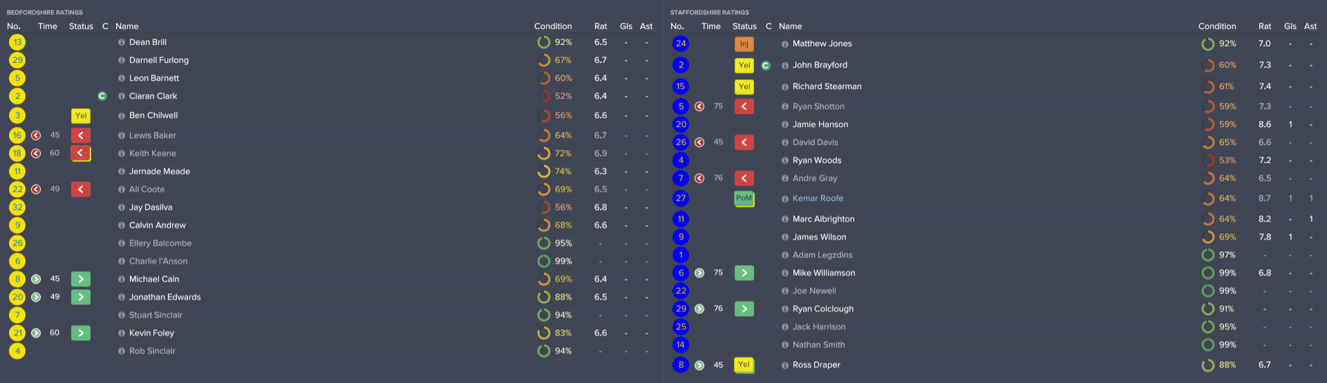The width and height of the screenshot is (1327, 383).
Task: Click the info icon beside Dean Brill
Action: [122, 43]
